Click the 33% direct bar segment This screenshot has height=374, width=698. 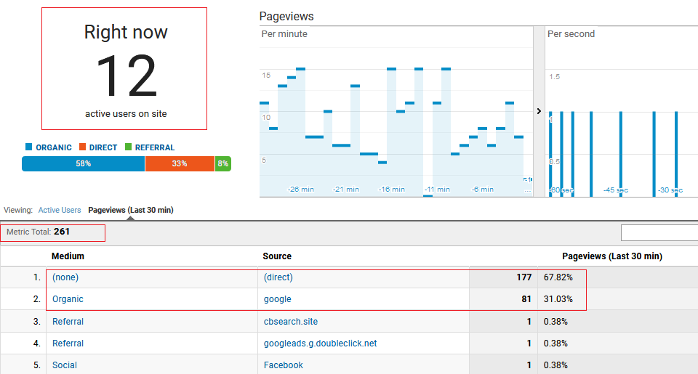[x=180, y=164]
